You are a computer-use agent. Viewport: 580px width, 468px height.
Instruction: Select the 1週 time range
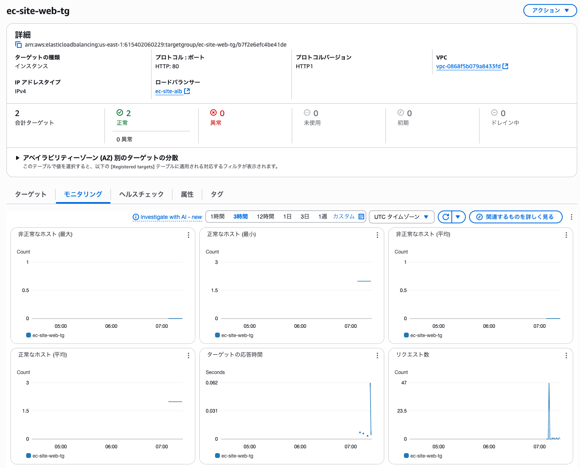pyautogui.click(x=322, y=217)
